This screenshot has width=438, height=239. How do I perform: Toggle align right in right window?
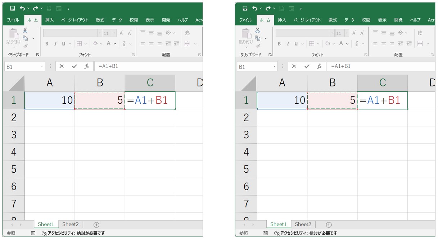point(392,44)
